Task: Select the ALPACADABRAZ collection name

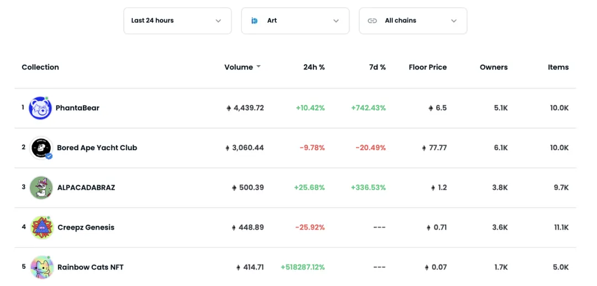Action: tap(86, 188)
